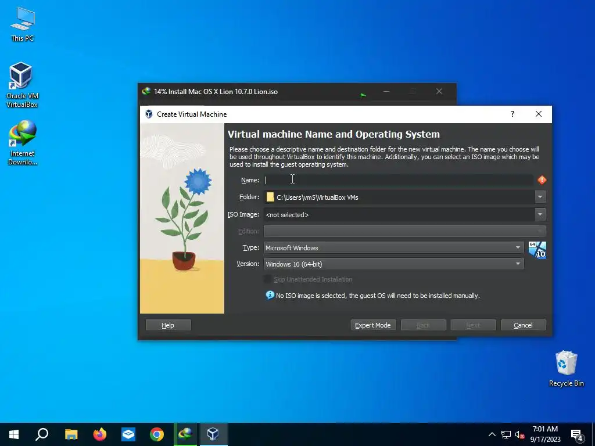Click the IDM title 14% Install Mac OS X Lion
The height and width of the screenshot is (446, 595).
click(216, 92)
